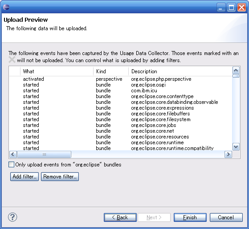Viewport: 249px width, 229px height.
Task: Select the org.eclipse.core.resources row
Action: (x=121, y=137)
